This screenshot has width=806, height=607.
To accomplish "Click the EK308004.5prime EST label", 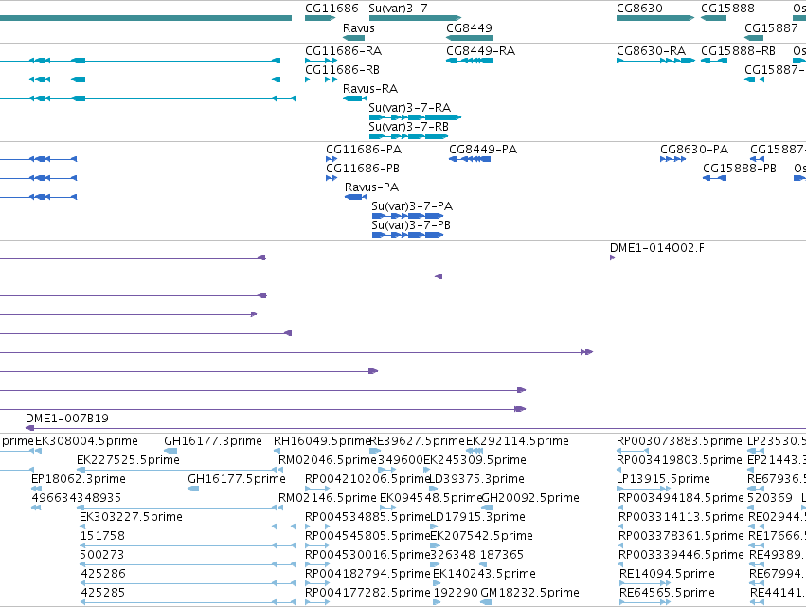I will (86, 441).
